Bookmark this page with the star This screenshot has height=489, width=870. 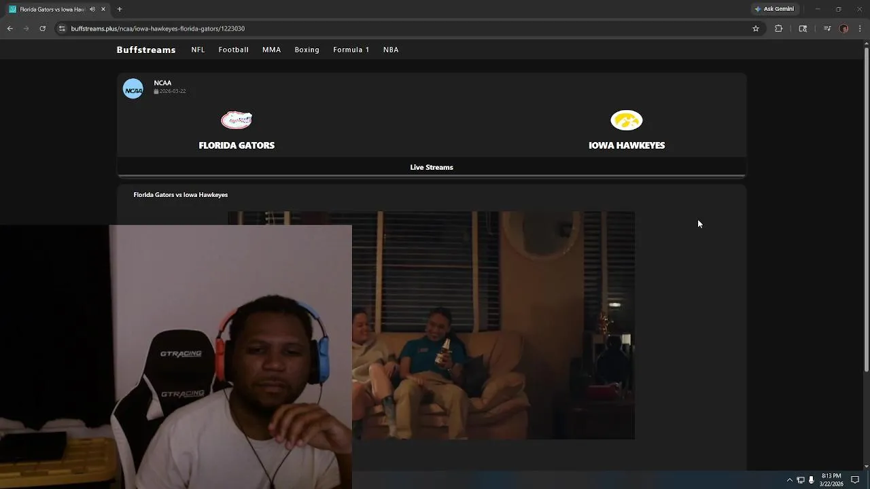[756, 29]
